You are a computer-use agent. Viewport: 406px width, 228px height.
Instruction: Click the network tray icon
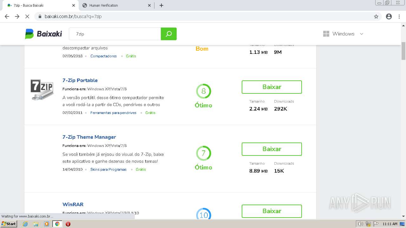coord(368,224)
